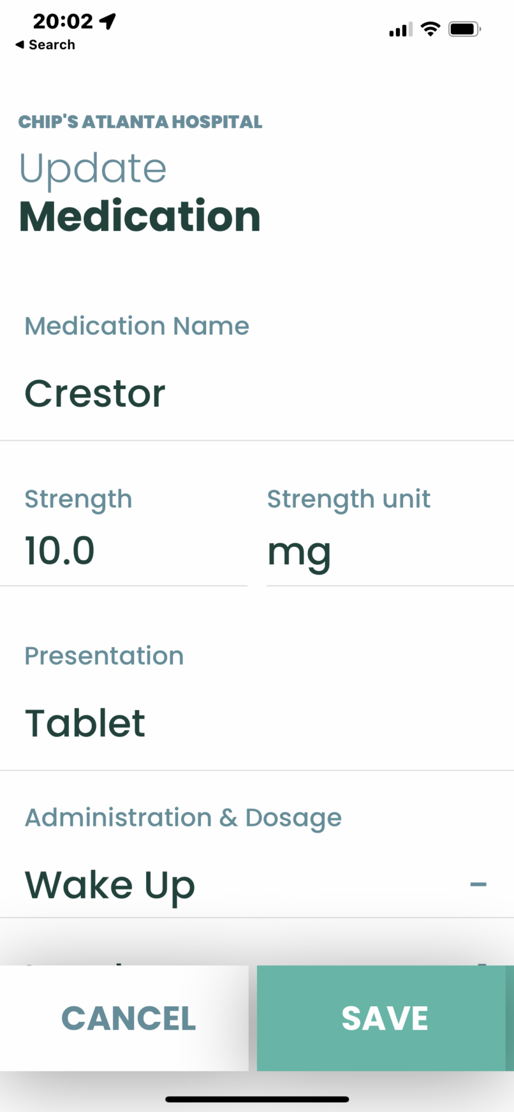Image resolution: width=514 pixels, height=1112 pixels.
Task: Tap the location arrow in status bar
Action: pyautogui.click(x=108, y=22)
